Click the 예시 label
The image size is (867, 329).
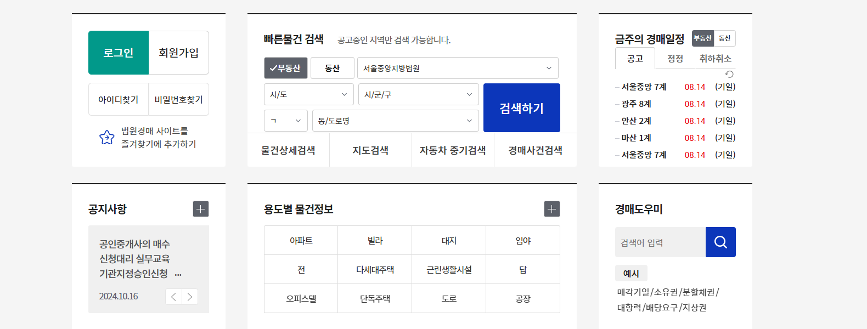tap(631, 273)
